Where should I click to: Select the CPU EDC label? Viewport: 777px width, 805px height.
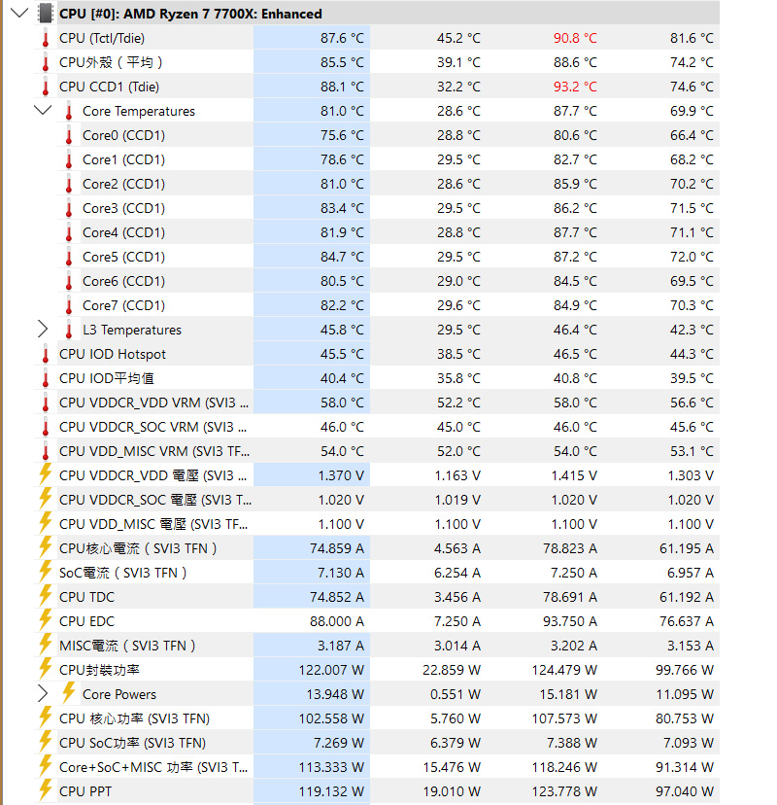86,621
